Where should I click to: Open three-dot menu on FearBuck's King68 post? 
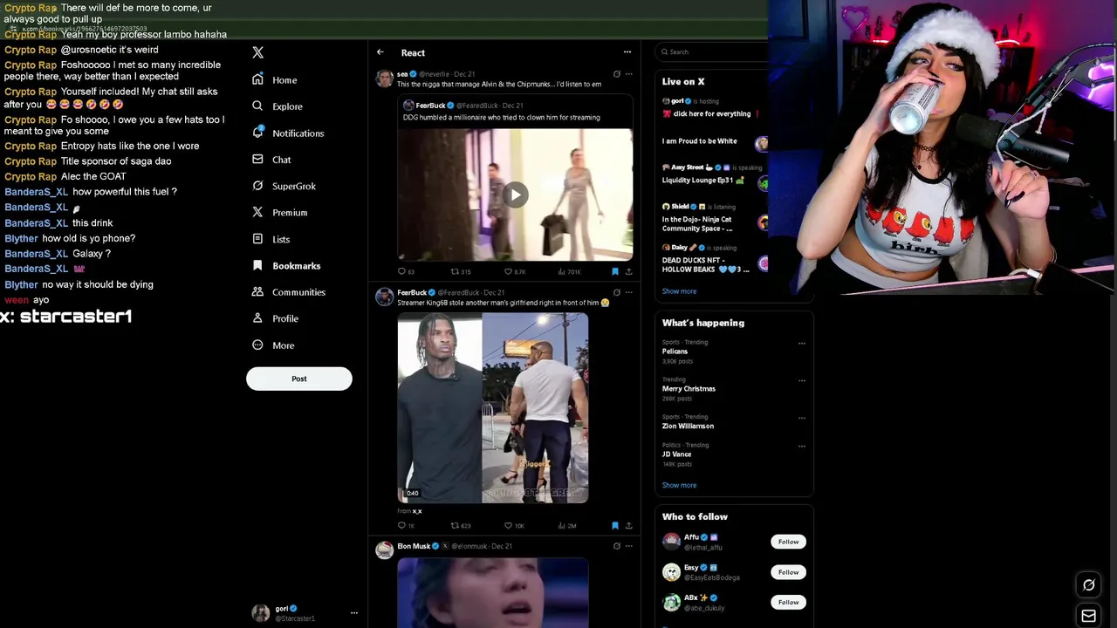click(628, 293)
